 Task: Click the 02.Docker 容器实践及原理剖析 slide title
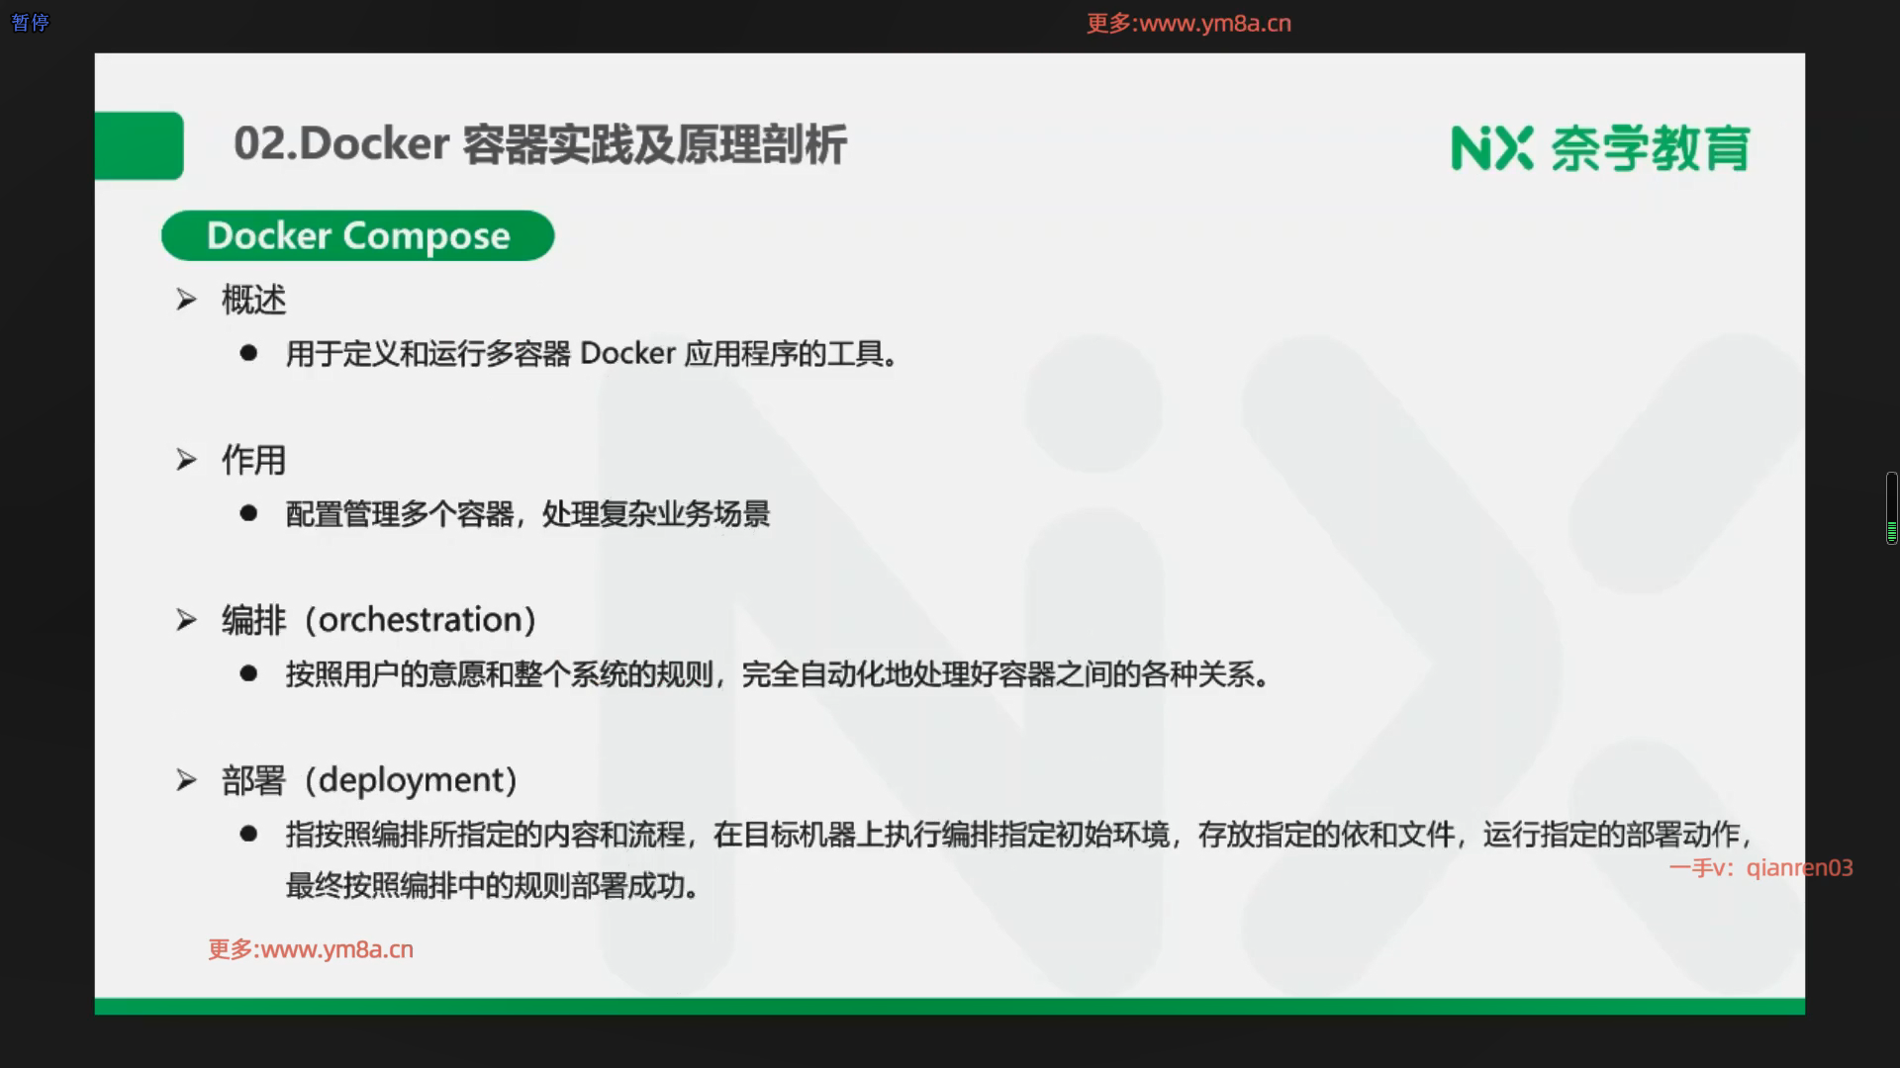[x=540, y=144]
